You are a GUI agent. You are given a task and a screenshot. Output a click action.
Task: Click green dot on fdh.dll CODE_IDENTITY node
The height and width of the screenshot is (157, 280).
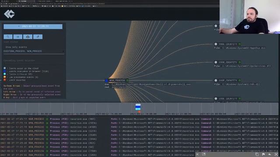coord(240,80)
